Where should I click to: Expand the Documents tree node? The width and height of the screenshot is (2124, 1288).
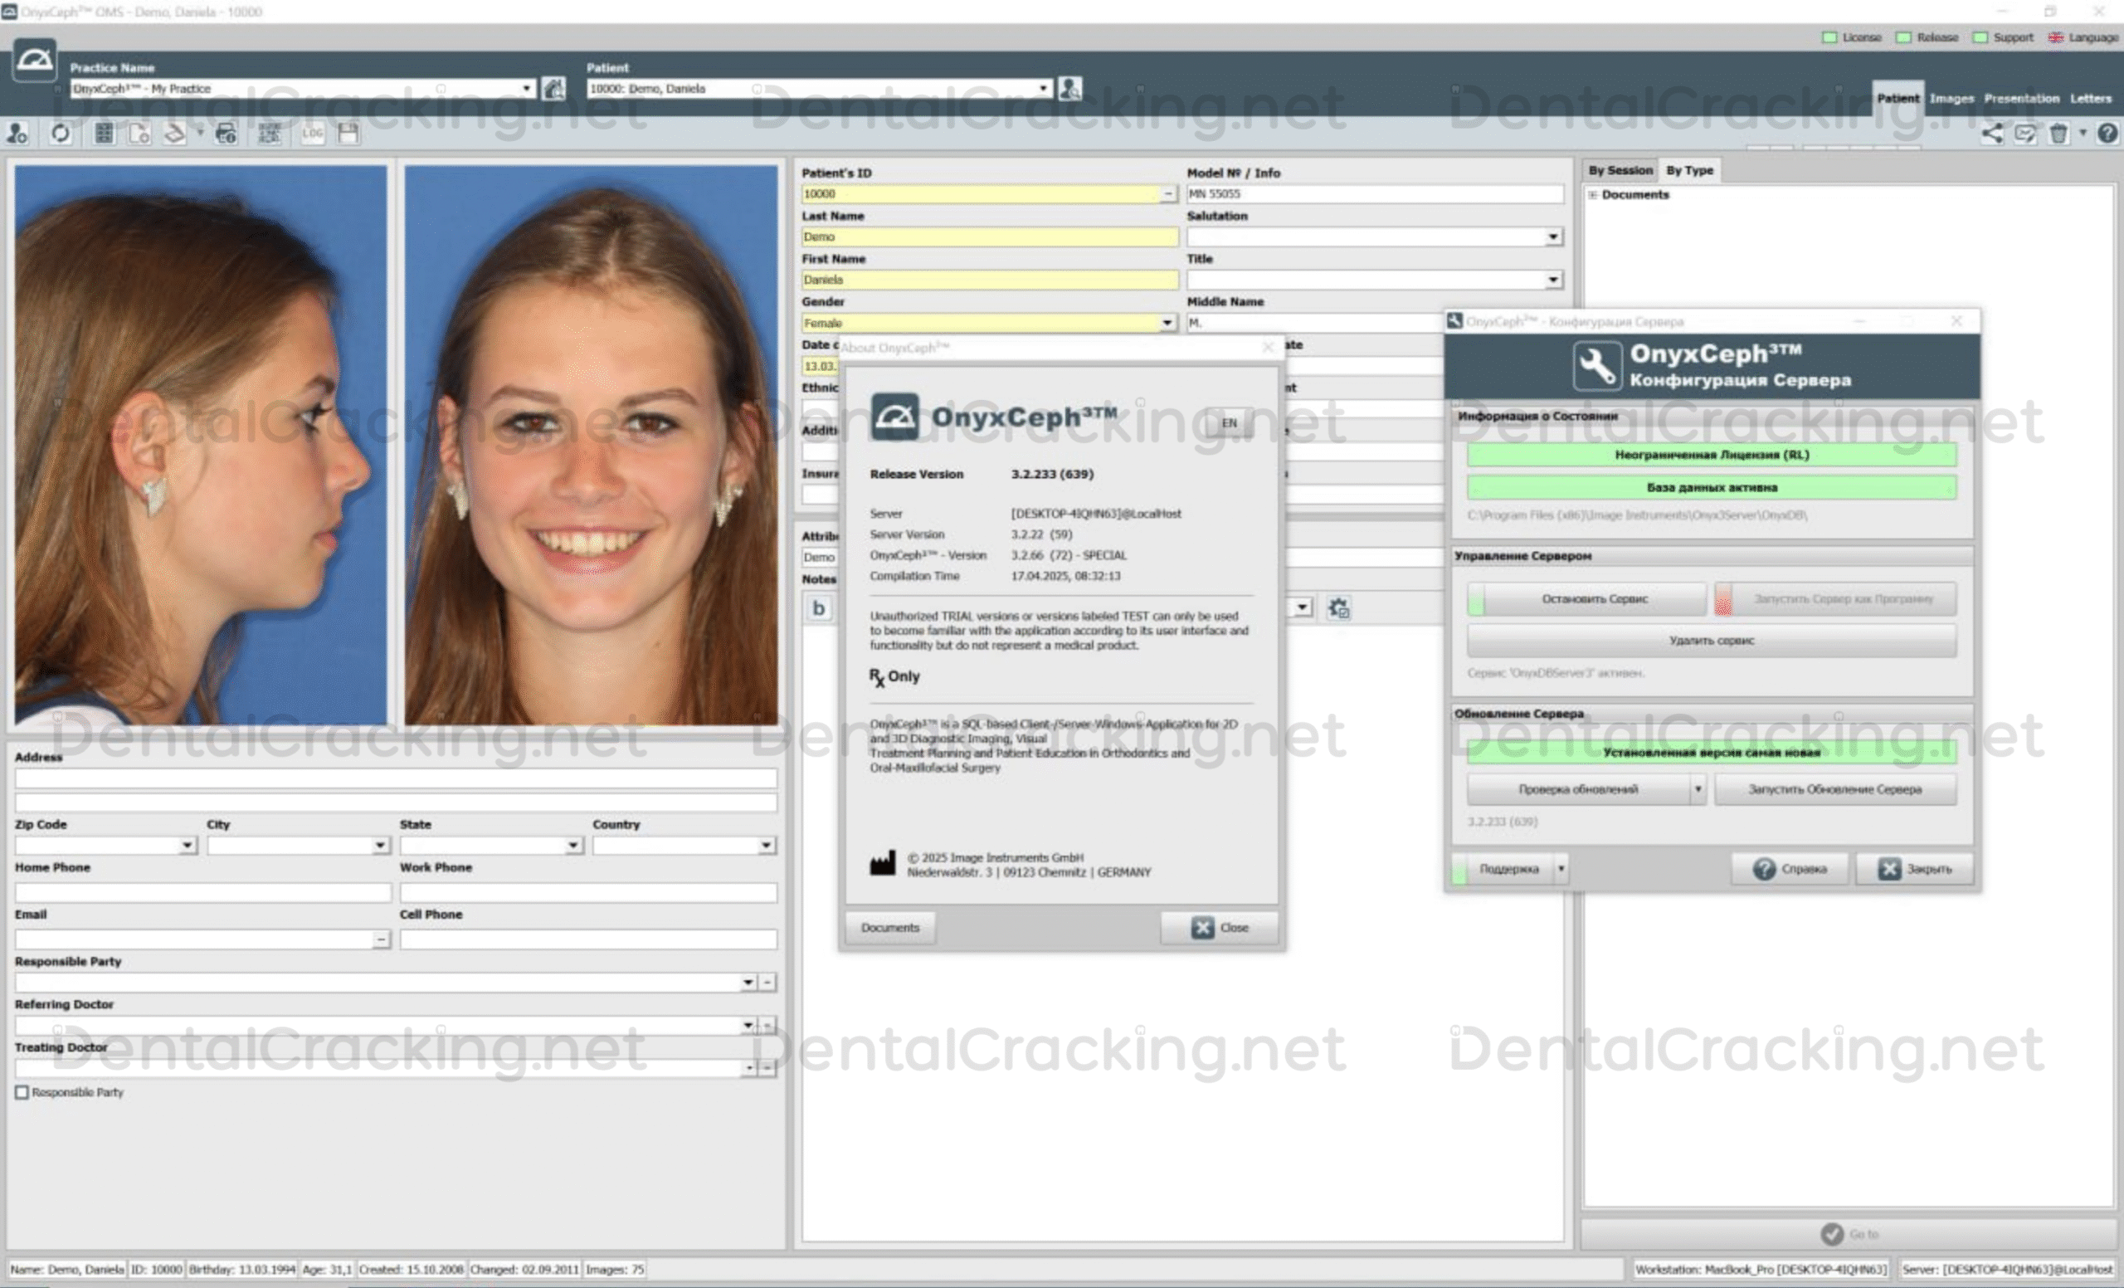click(1593, 195)
